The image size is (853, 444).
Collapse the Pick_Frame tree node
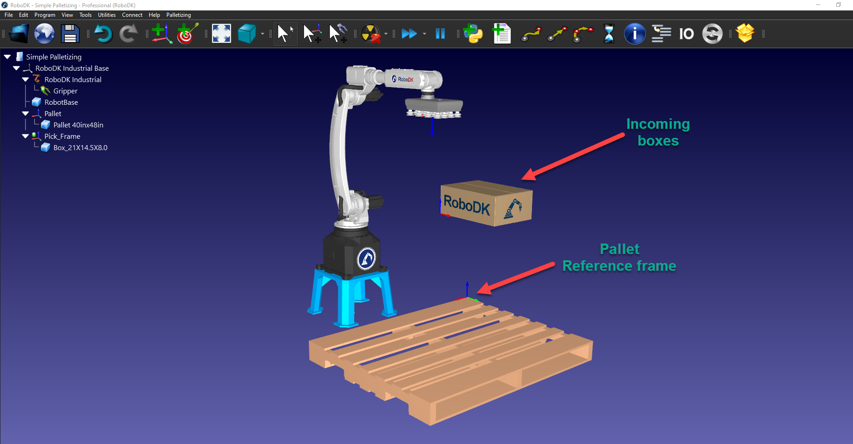tap(25, 137)
